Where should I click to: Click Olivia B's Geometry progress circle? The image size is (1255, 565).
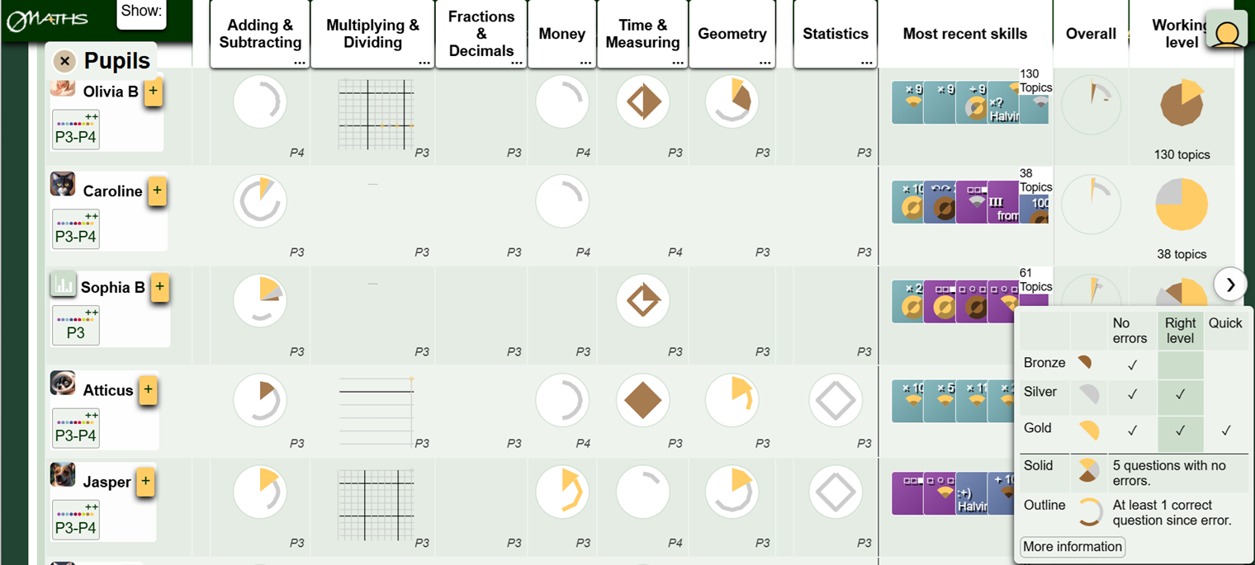(x=732, y=102)
